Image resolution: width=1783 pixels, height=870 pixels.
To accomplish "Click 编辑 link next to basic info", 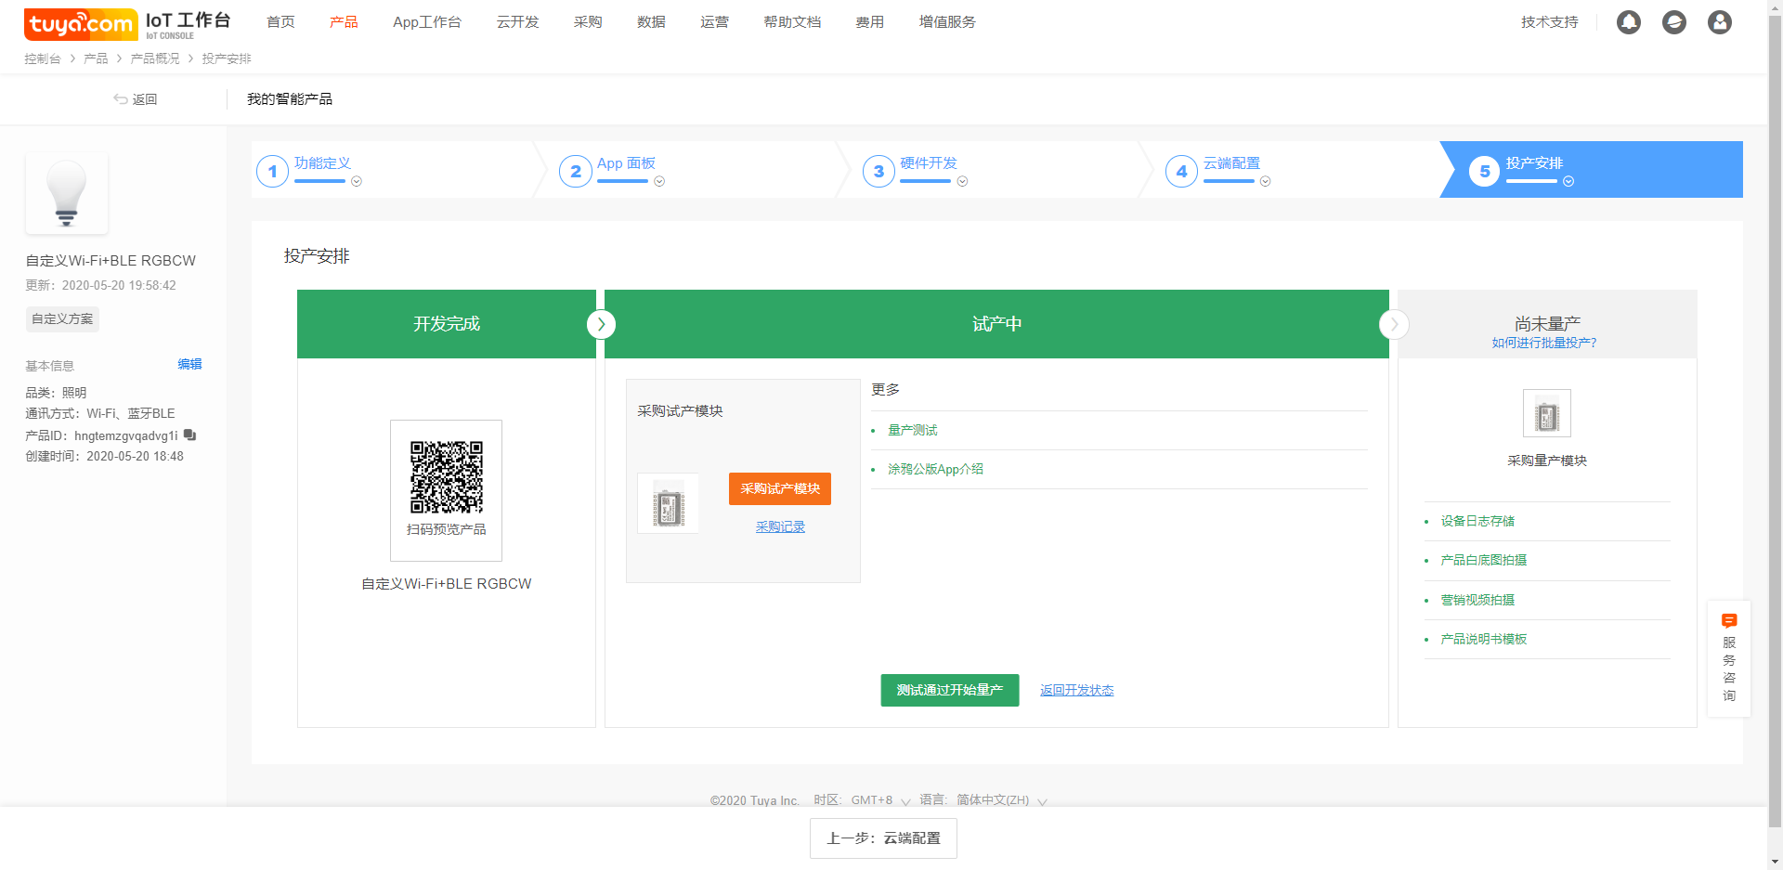I will (189, 364).
